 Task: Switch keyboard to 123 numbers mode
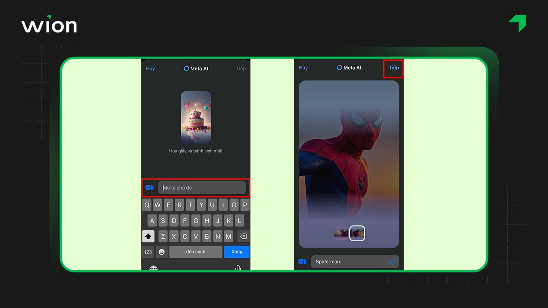[x=148, y=252]
